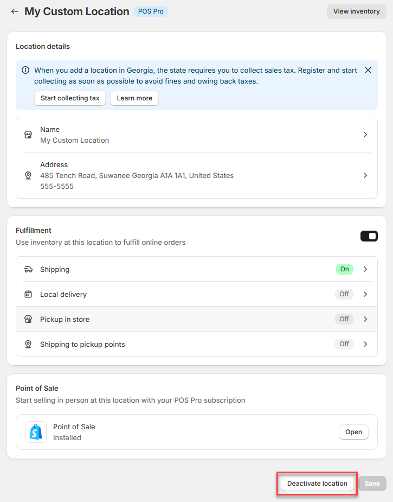
Task: Click the map pin icon beside Address
Action: point(28,175)
